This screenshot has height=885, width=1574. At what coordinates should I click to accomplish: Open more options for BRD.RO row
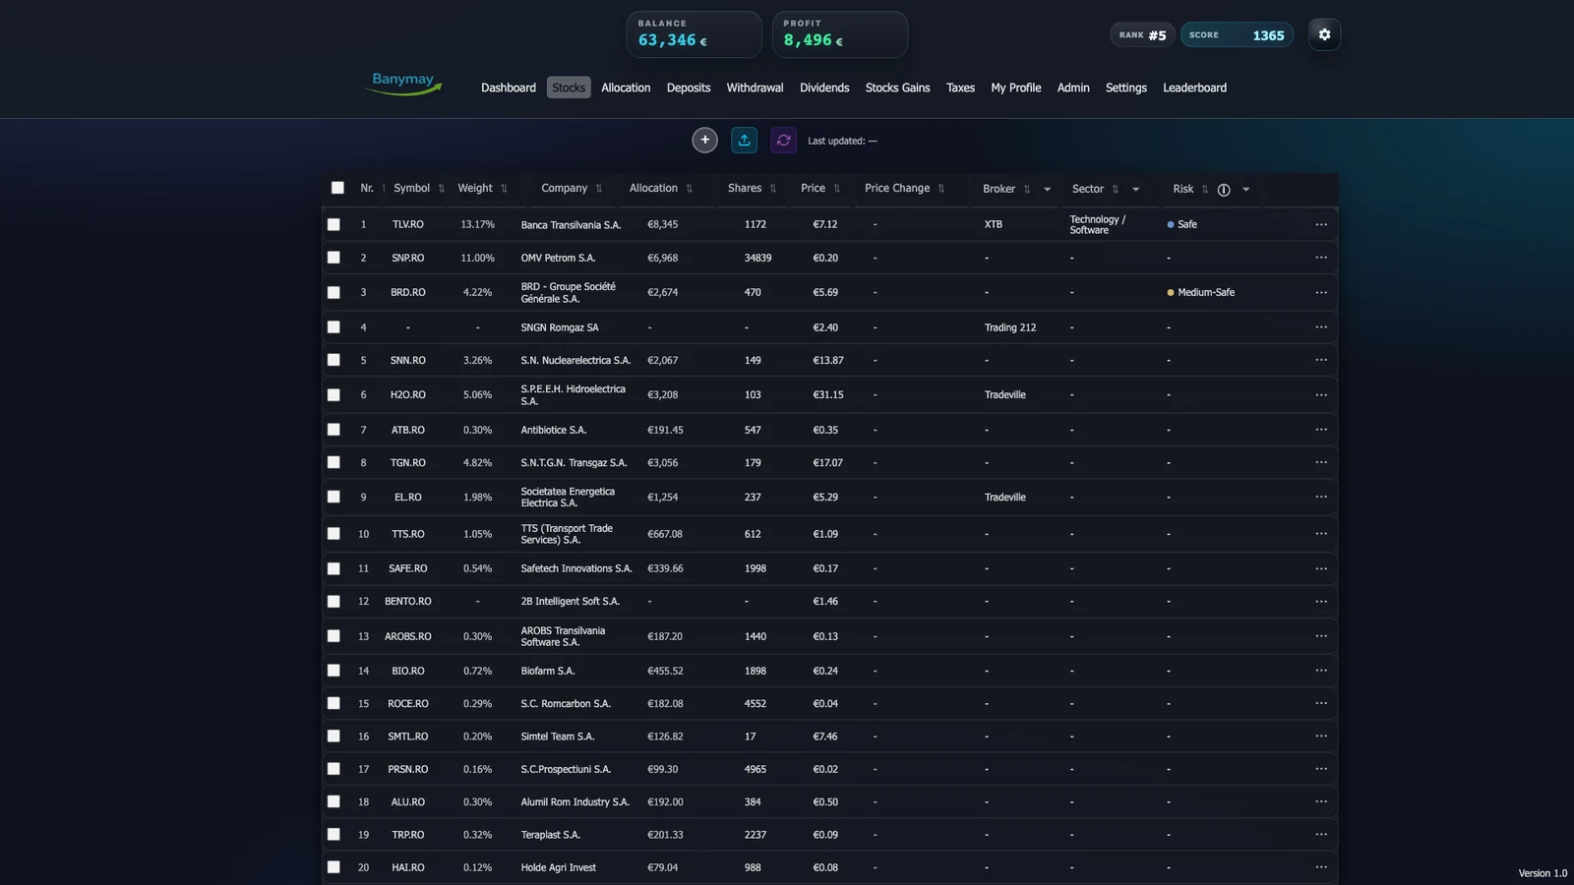click(1321, 292)
